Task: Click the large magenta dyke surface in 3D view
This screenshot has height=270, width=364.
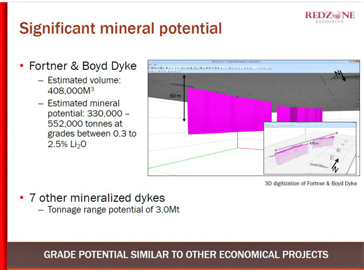Action: (228, 113)
